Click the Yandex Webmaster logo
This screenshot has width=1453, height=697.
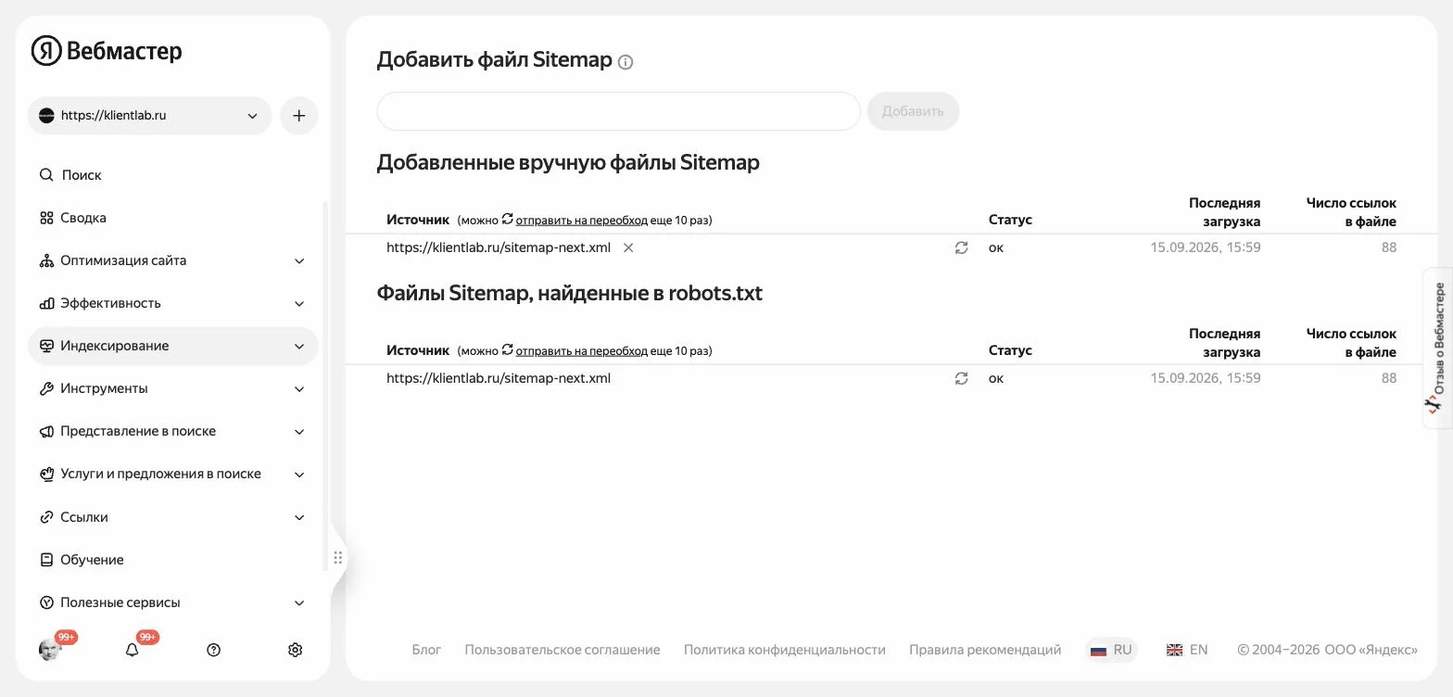click(107, 51)
